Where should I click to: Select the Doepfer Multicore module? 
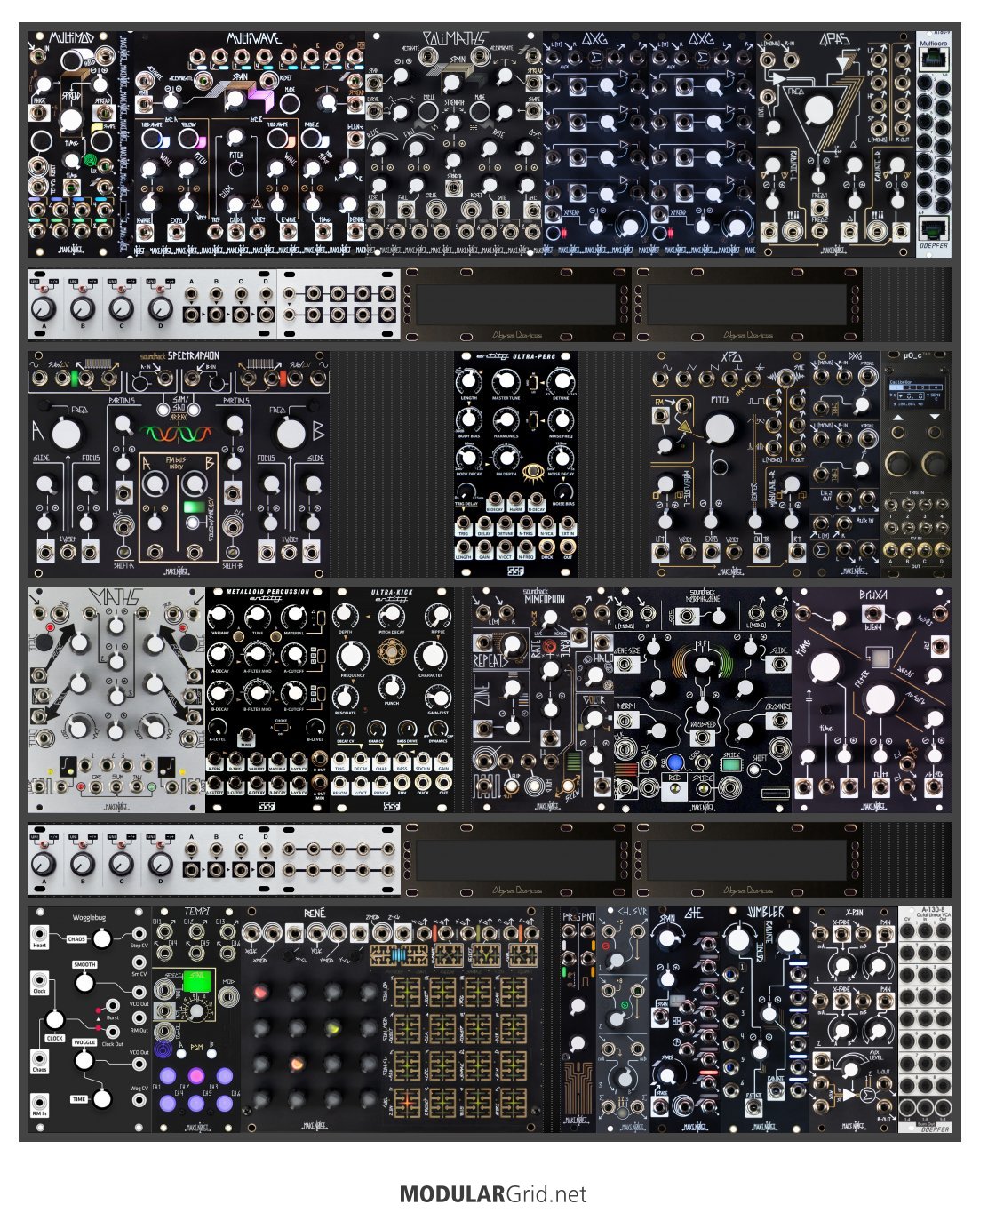click(934, 145)
